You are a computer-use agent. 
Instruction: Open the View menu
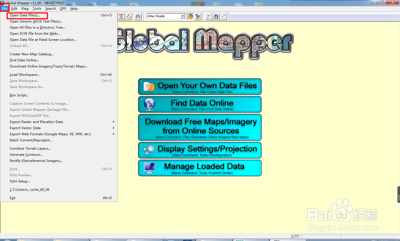click(x=25, y=8)
